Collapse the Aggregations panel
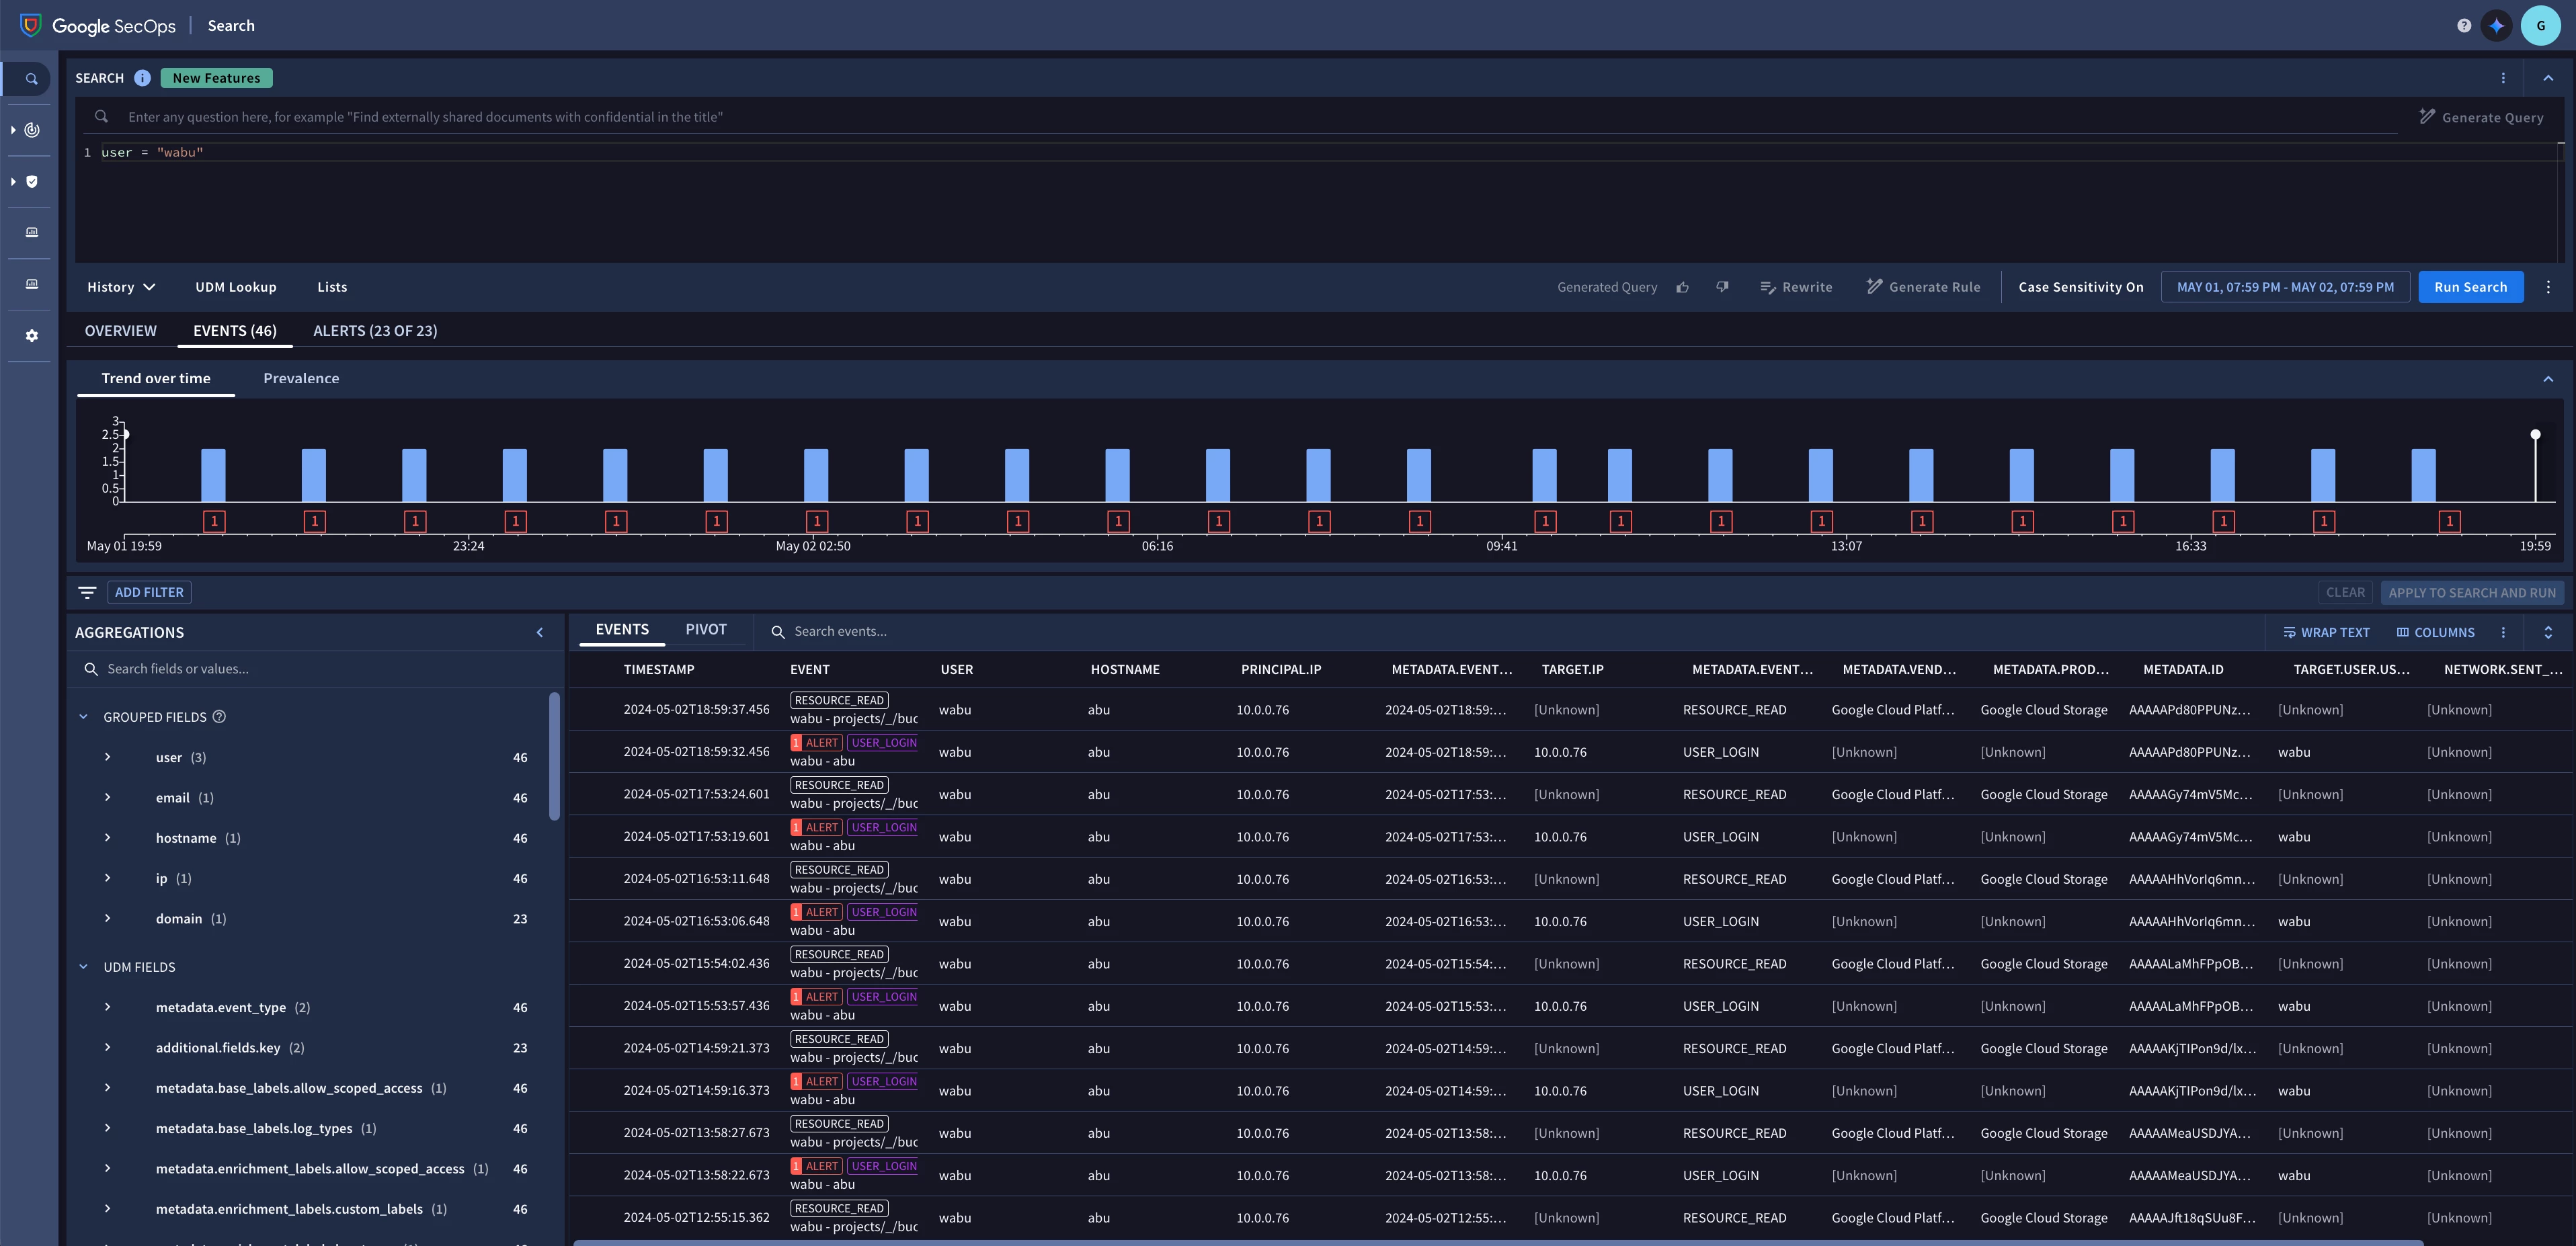This screenshot has height=1246, width=2576. tap(540, 633)
